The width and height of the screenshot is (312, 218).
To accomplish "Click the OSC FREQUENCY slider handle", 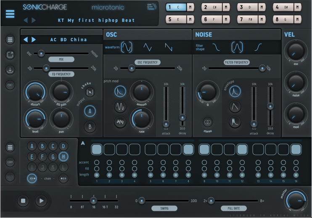I will click(131, 68).
